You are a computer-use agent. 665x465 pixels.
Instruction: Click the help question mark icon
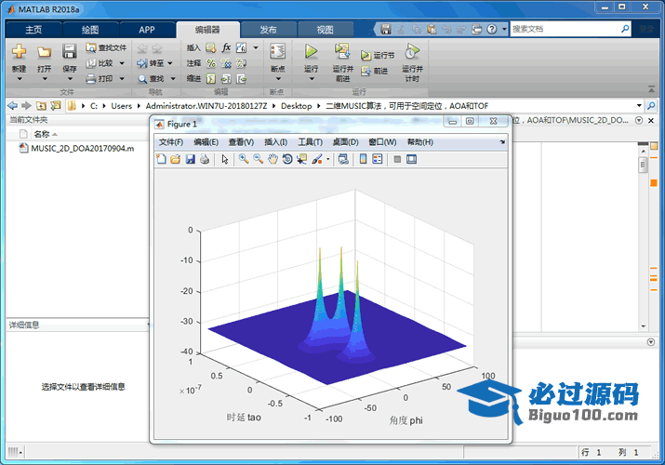(491, 29)
